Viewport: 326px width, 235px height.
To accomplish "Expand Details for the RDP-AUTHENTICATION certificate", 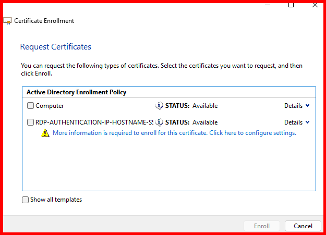I will 297,122.
